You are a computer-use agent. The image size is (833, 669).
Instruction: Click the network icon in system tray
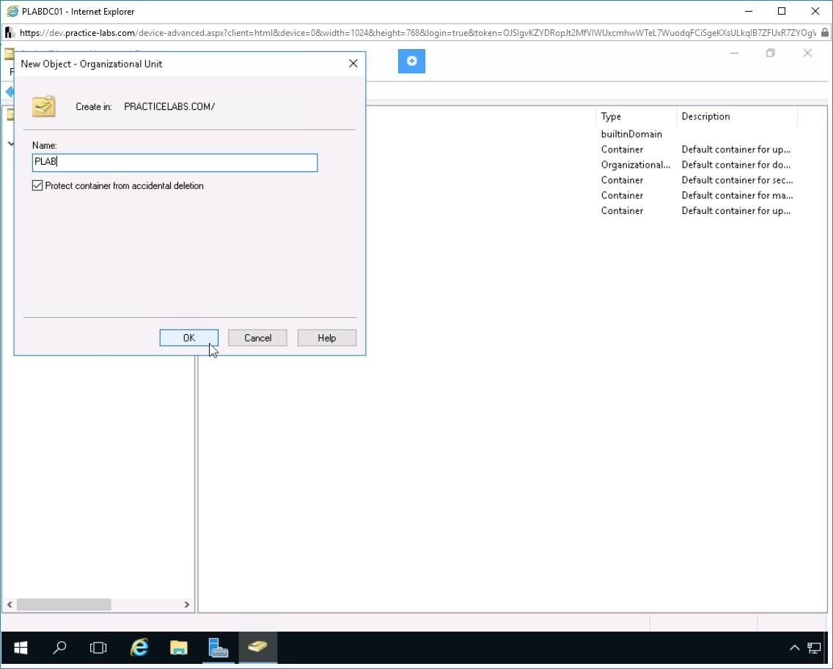[814, 648]
